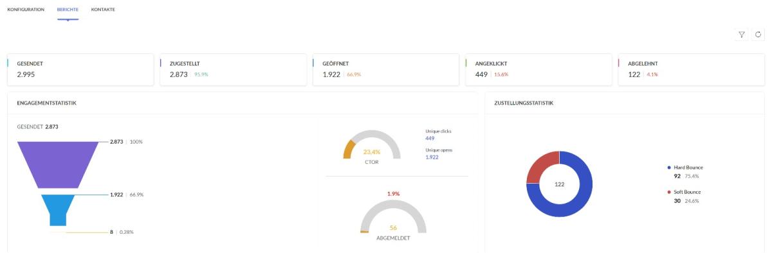Click the 15.6% Angeklickt percentage
Image resolution: width=772 pixels, height=253 pixels.
point(501,74)
